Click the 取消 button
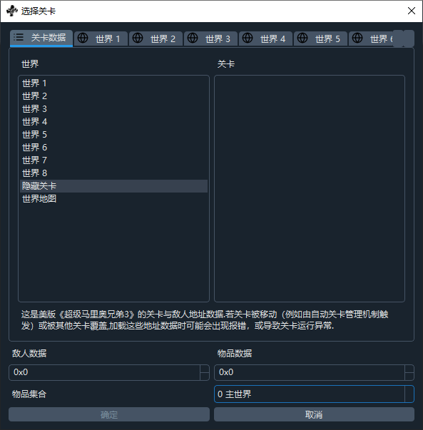 (314, 414)
